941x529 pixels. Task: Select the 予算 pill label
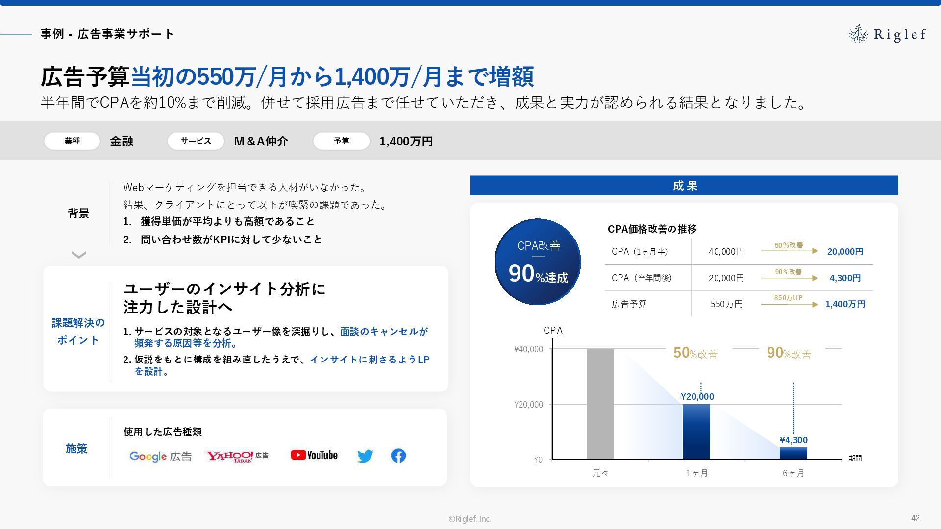pyautogui.click(x=342, y=141)
